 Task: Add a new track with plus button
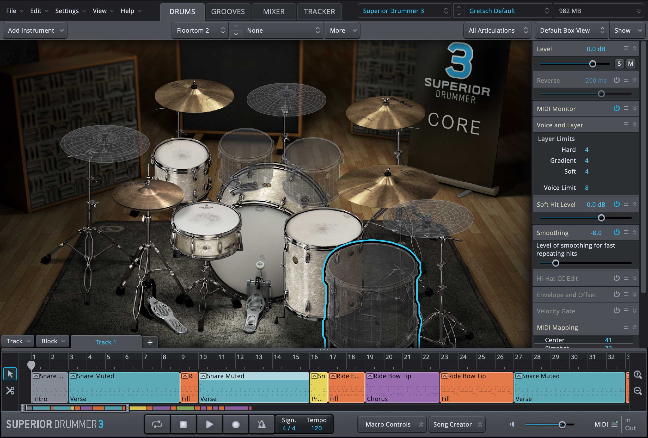point(150,343)
